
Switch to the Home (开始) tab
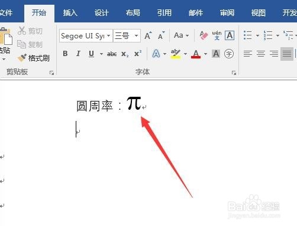click(x=39, y=13)
